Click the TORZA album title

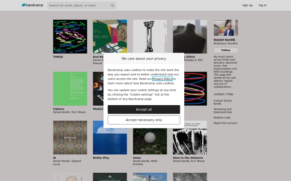click(x=58, y=57)
